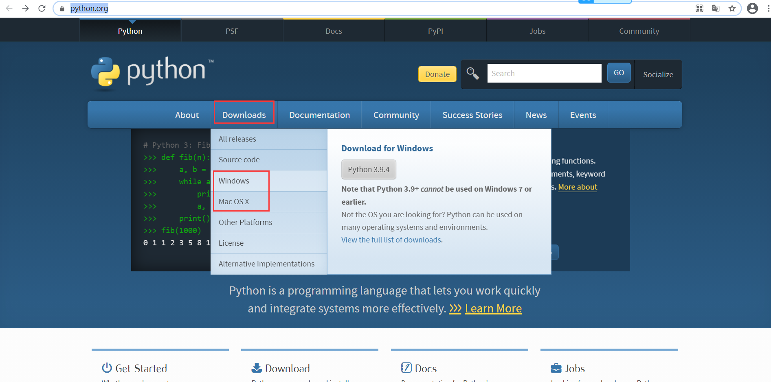This screenshot has width=771, height=382.
Task: Click the browser back arrow
Action: (x=9, y=8)
